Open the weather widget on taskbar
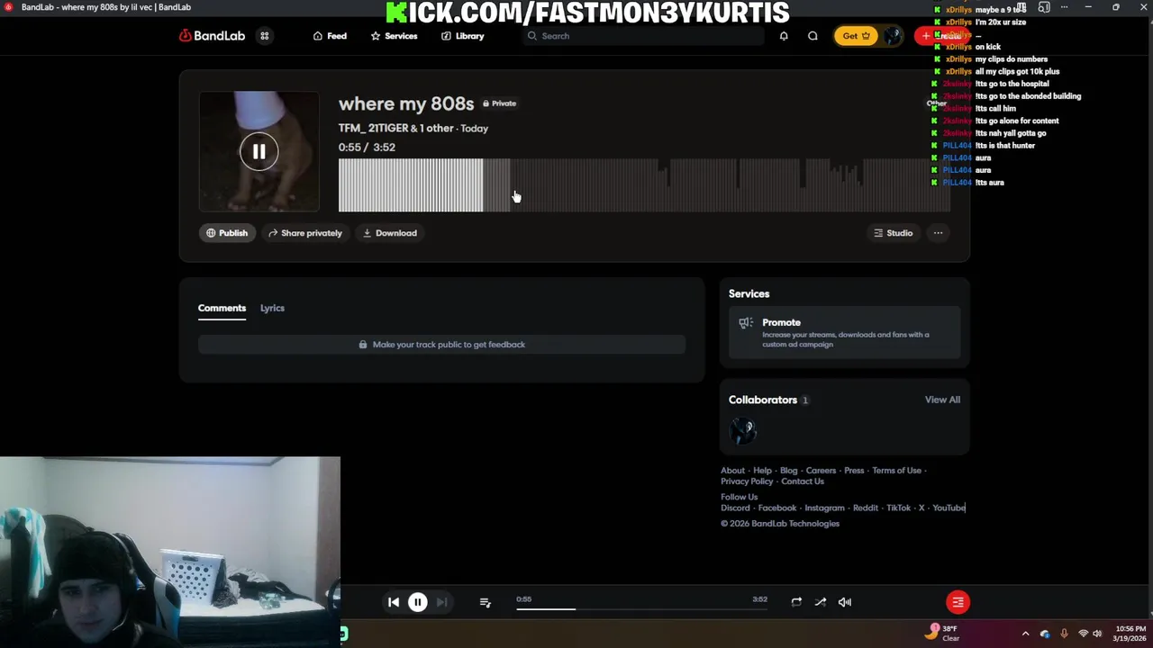This screenshot has width=1153, height=648. [942, 633]
